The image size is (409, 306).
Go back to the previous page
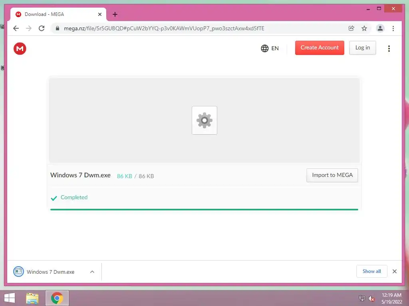pos(16,28)
